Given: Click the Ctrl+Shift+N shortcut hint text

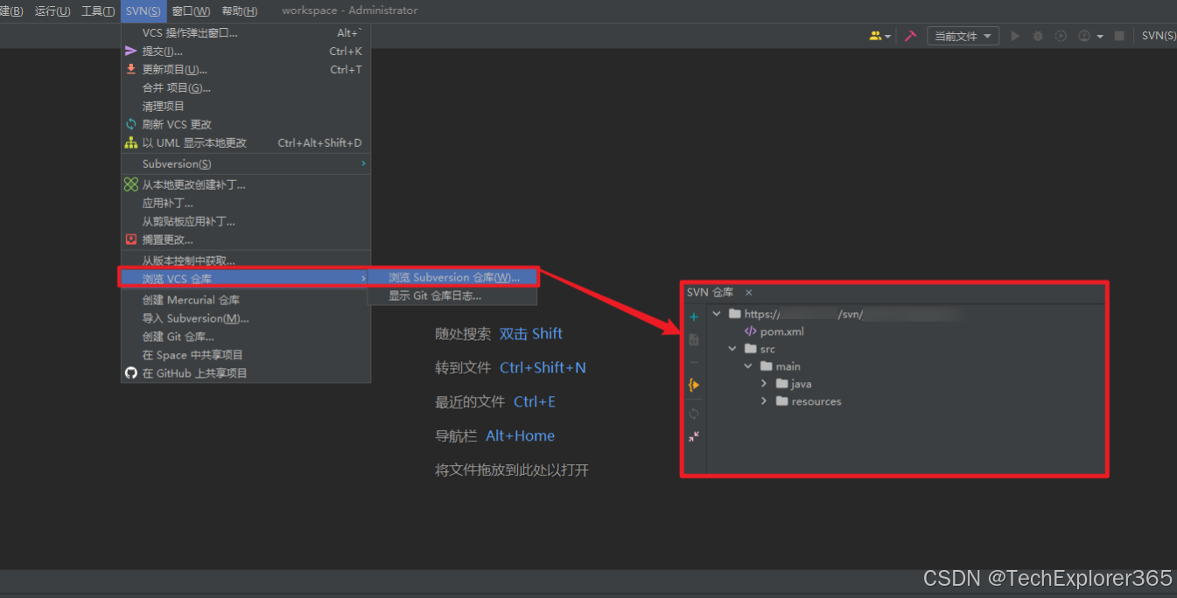Looking at the screenshot, I should click(543, 368).
